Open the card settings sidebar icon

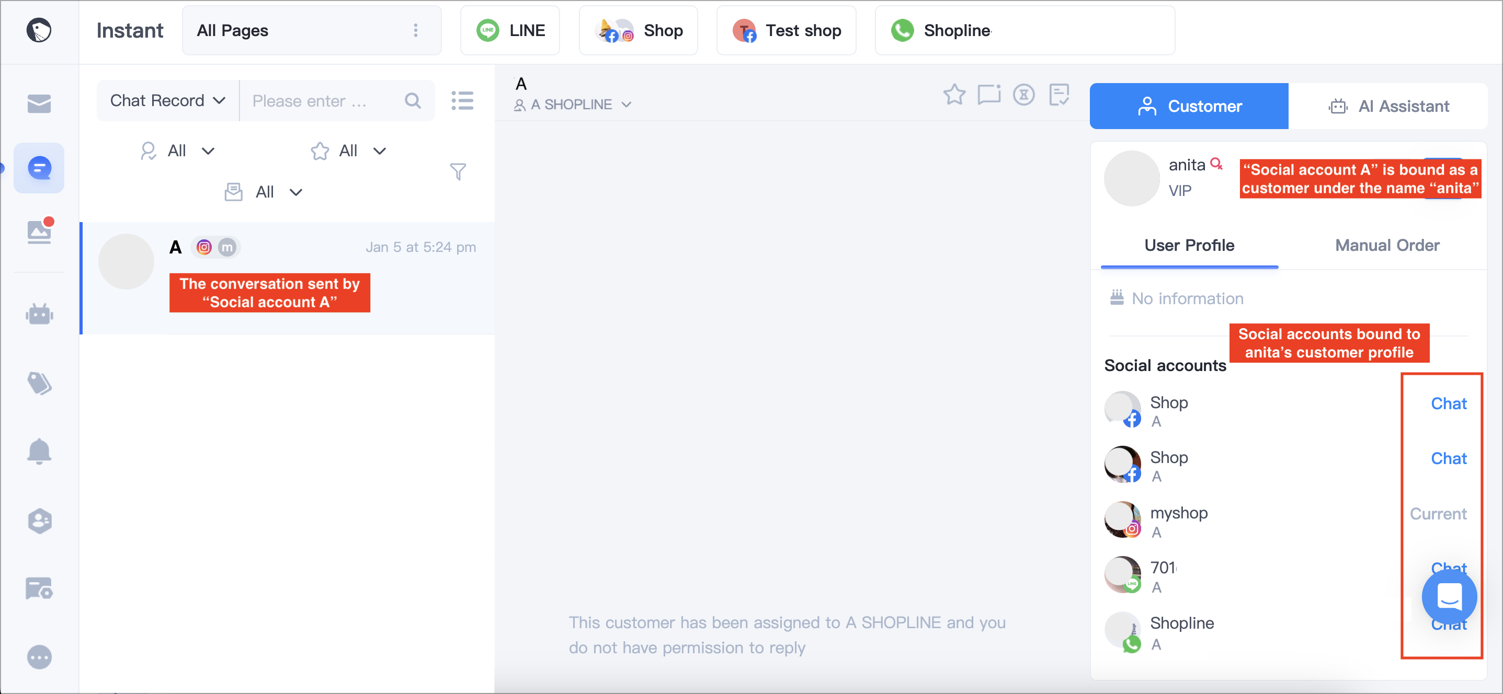pyautogui.click(x=39, y=588)
